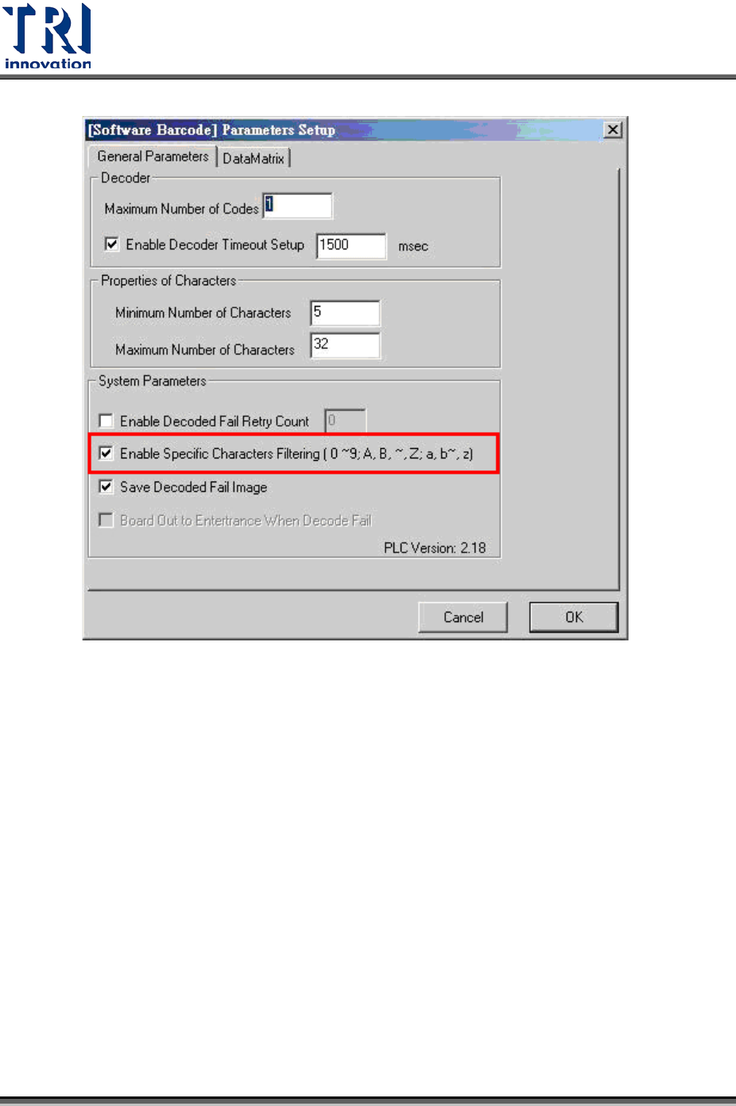Viewport: 736px width, 1106px height.
Task: Toggle Enable Decoder Timeout Setup checkbox
Action: (x=112, y=244)
